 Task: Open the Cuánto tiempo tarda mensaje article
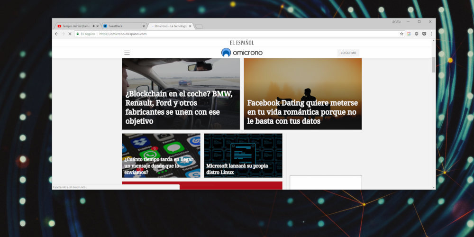pyautogui.click(x=161, y=155)
